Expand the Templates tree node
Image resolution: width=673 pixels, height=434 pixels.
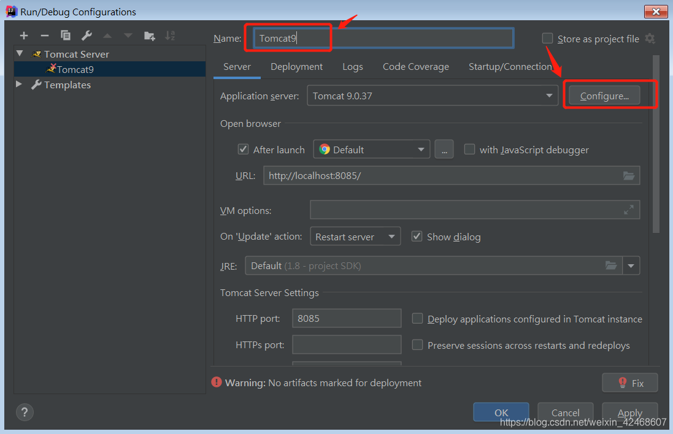point(19,84)
